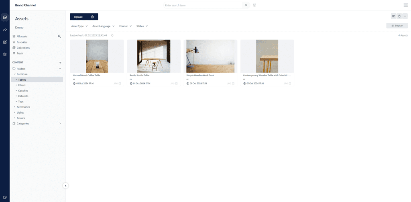
Task: Select Favorites in the sidebar
Action: (22, 42)
